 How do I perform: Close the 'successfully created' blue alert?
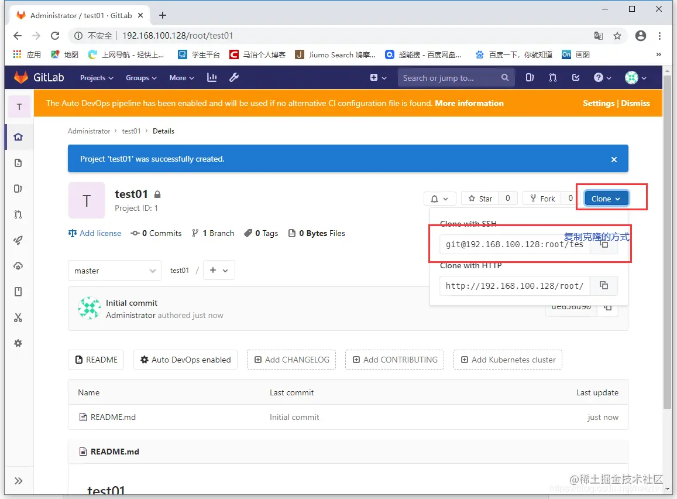tap(614, 159)
